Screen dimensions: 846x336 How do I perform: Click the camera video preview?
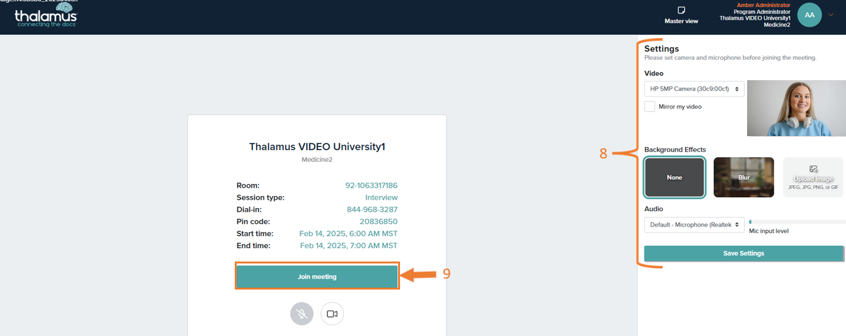click(796, 108)
